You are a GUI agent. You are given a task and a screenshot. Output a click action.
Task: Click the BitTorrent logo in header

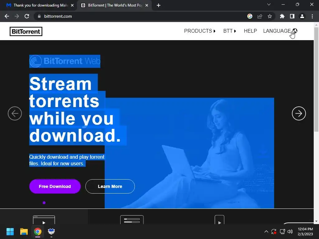26,31
